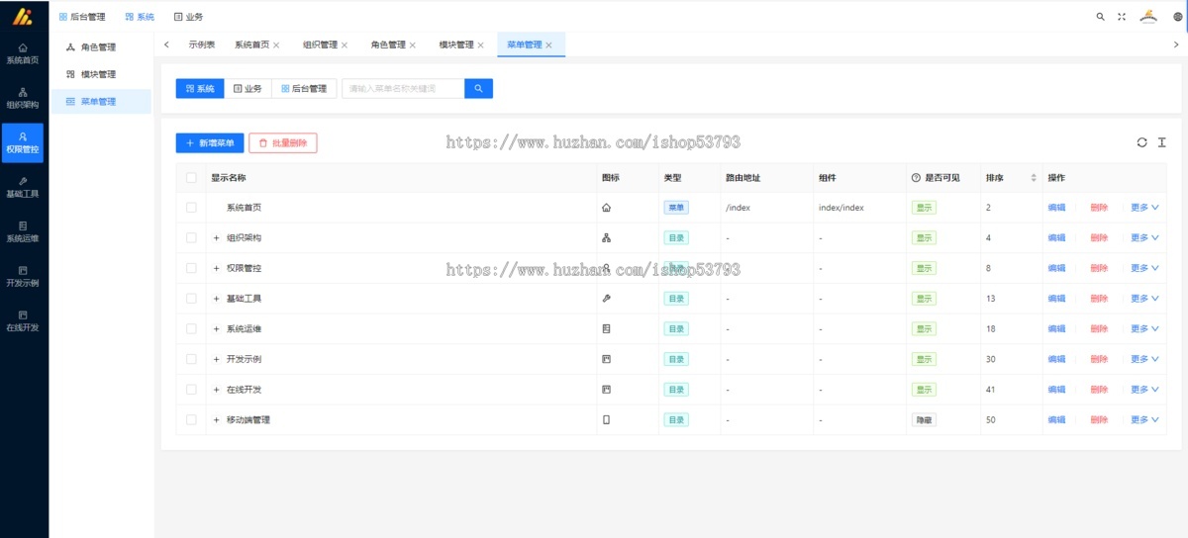Refresh the table with reload icon
Screen dimensions: 1188x538
(1141, 142)
